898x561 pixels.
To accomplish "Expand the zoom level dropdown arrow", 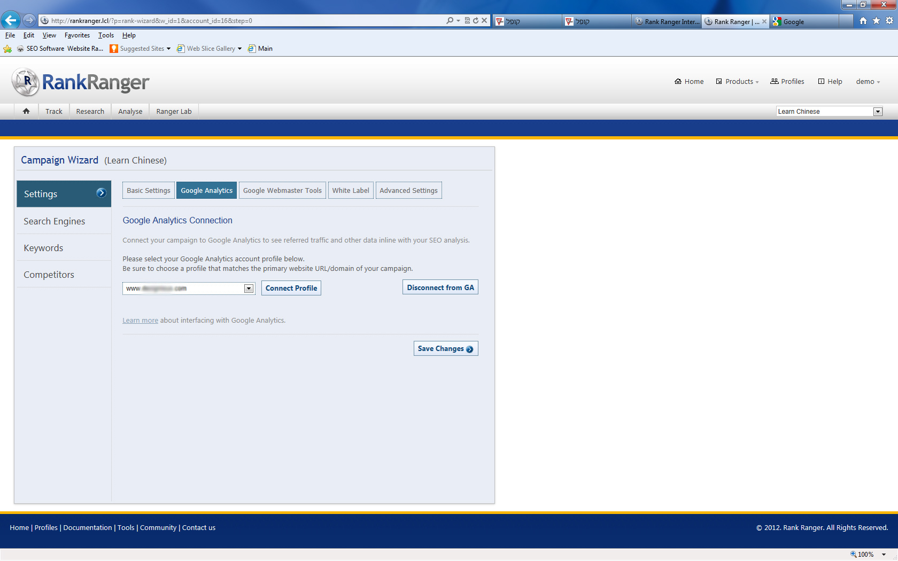I will [884, 555].
